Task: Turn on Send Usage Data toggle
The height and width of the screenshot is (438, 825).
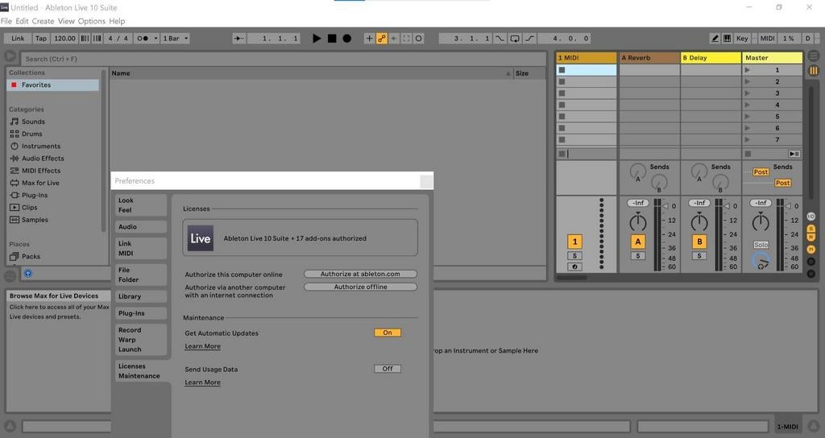Action: pos(388,369)
